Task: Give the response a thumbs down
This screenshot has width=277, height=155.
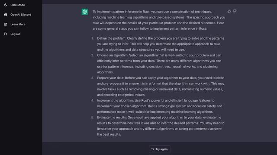Action: (235, 11)
